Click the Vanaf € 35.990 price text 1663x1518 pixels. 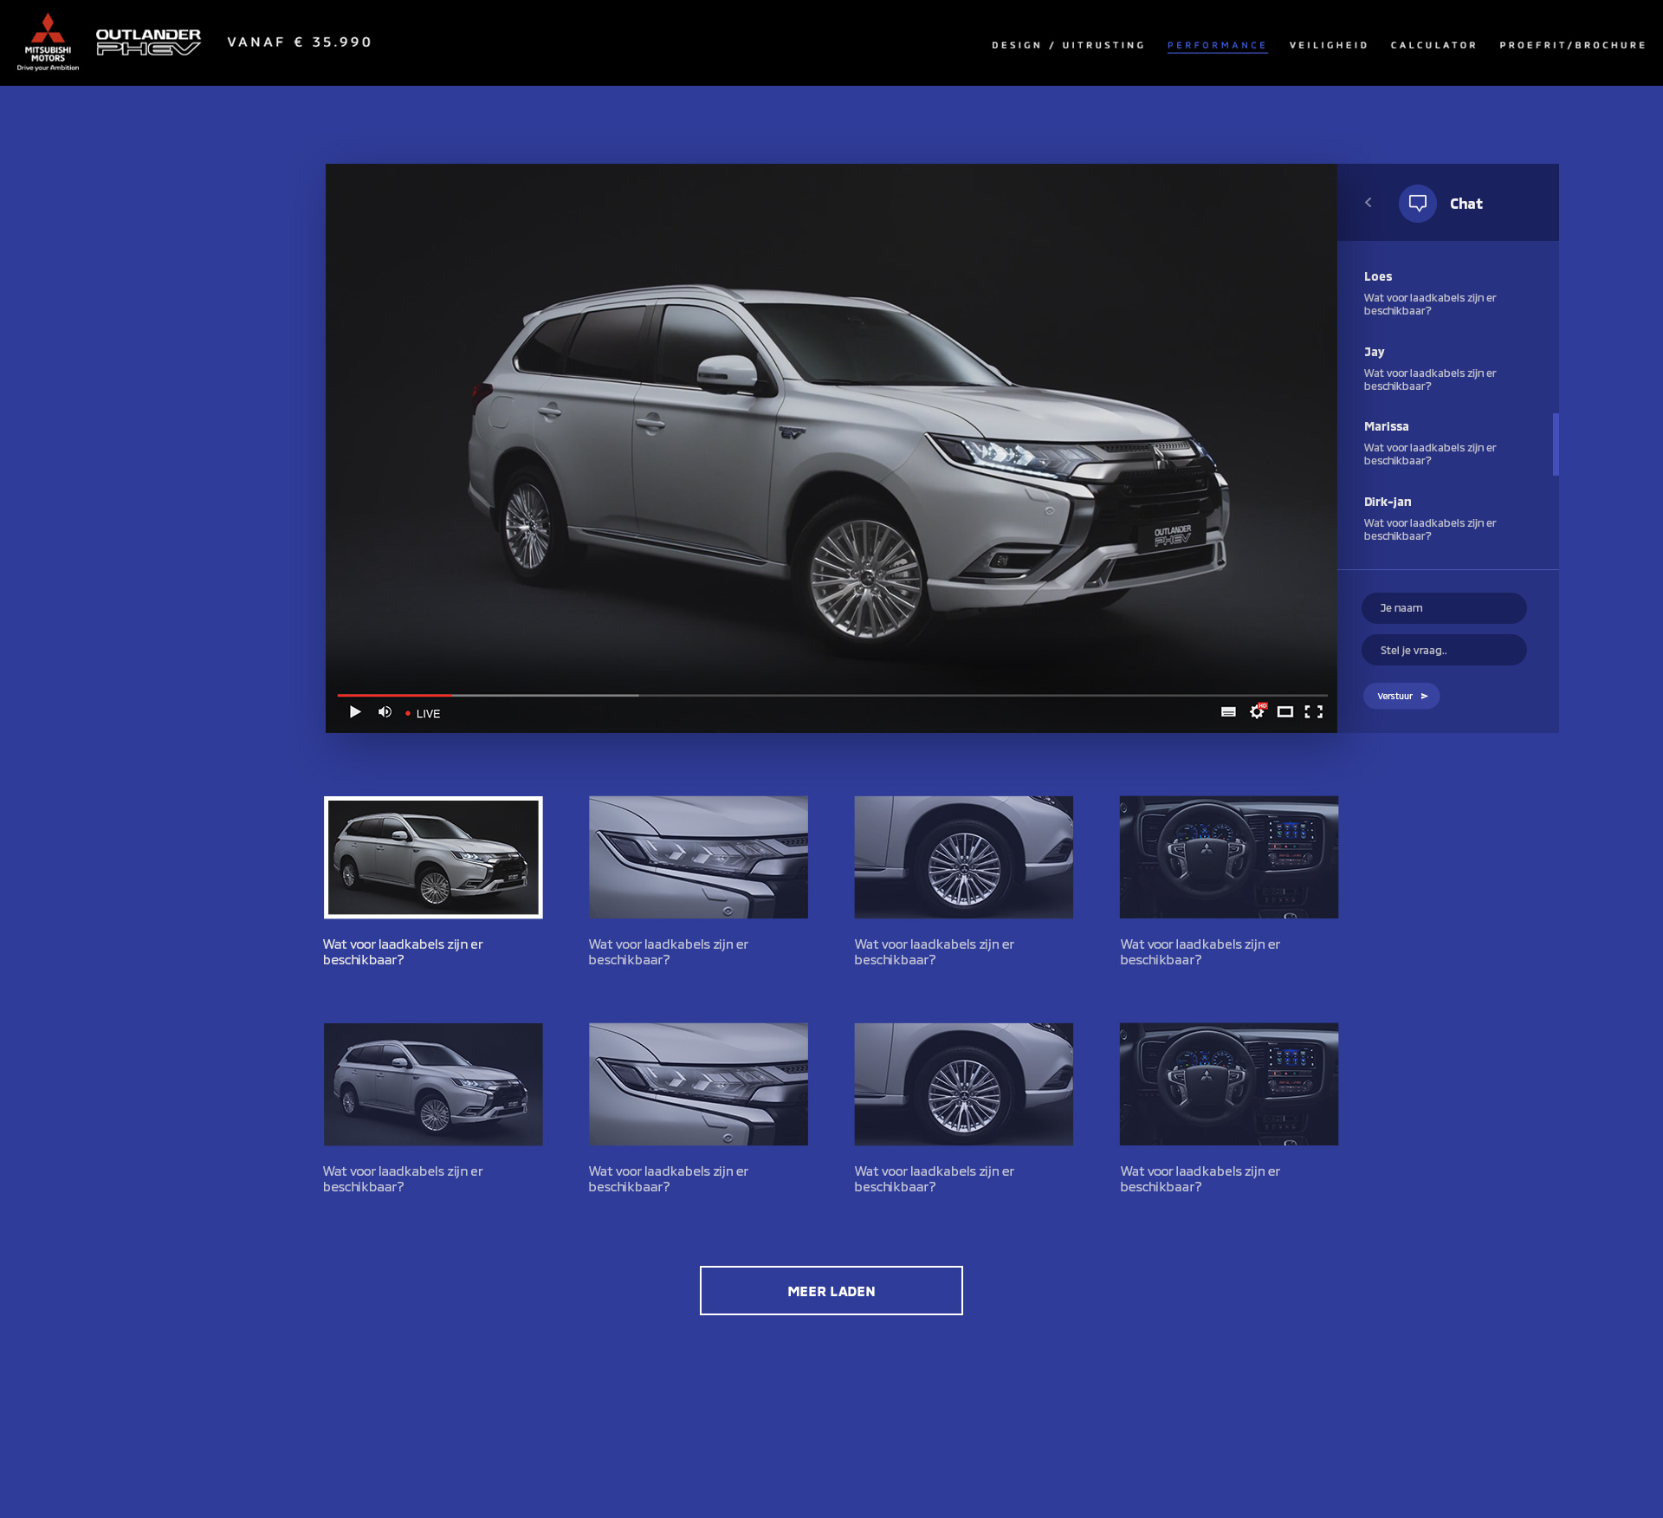[300, 42]
